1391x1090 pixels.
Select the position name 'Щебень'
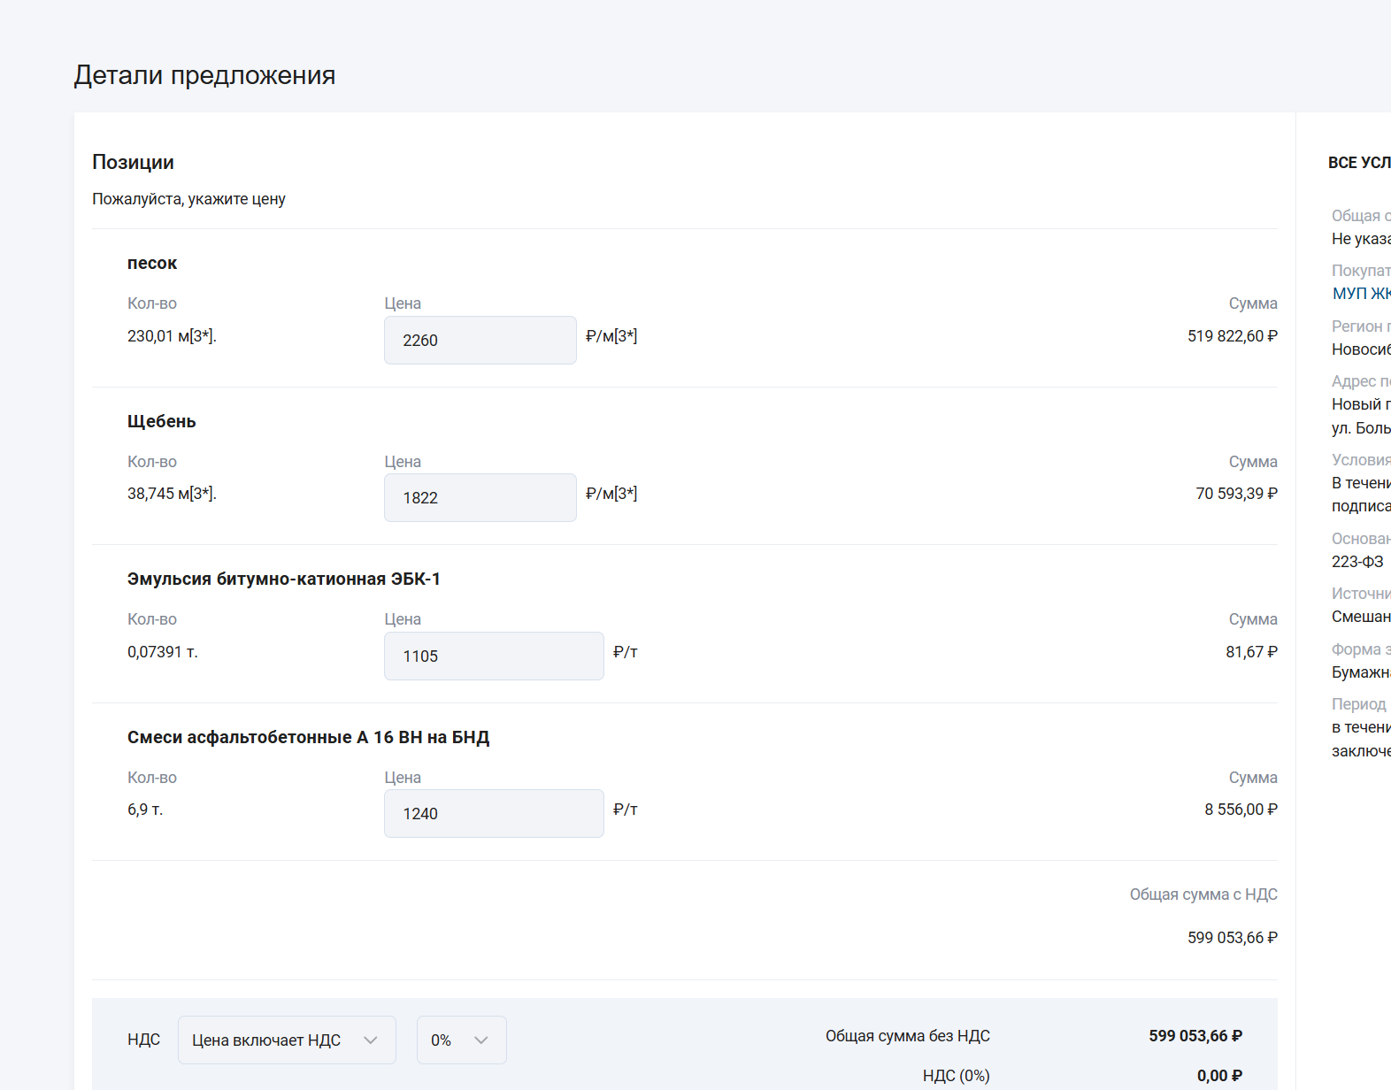click(x=162, y=421)
